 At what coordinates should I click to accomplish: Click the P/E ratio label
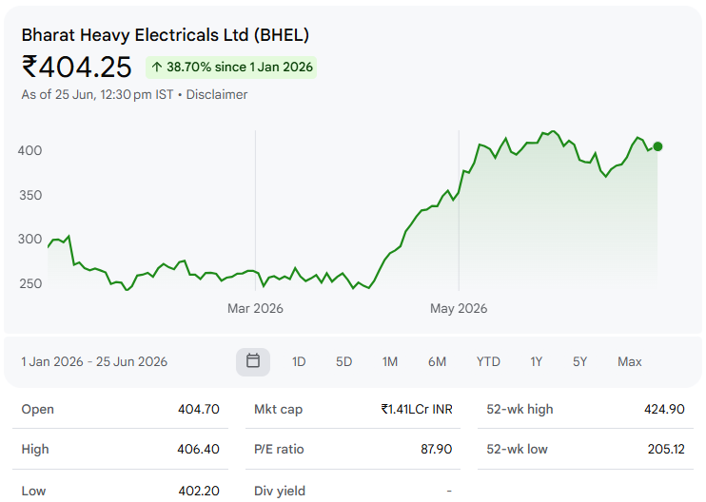point(279,449)
